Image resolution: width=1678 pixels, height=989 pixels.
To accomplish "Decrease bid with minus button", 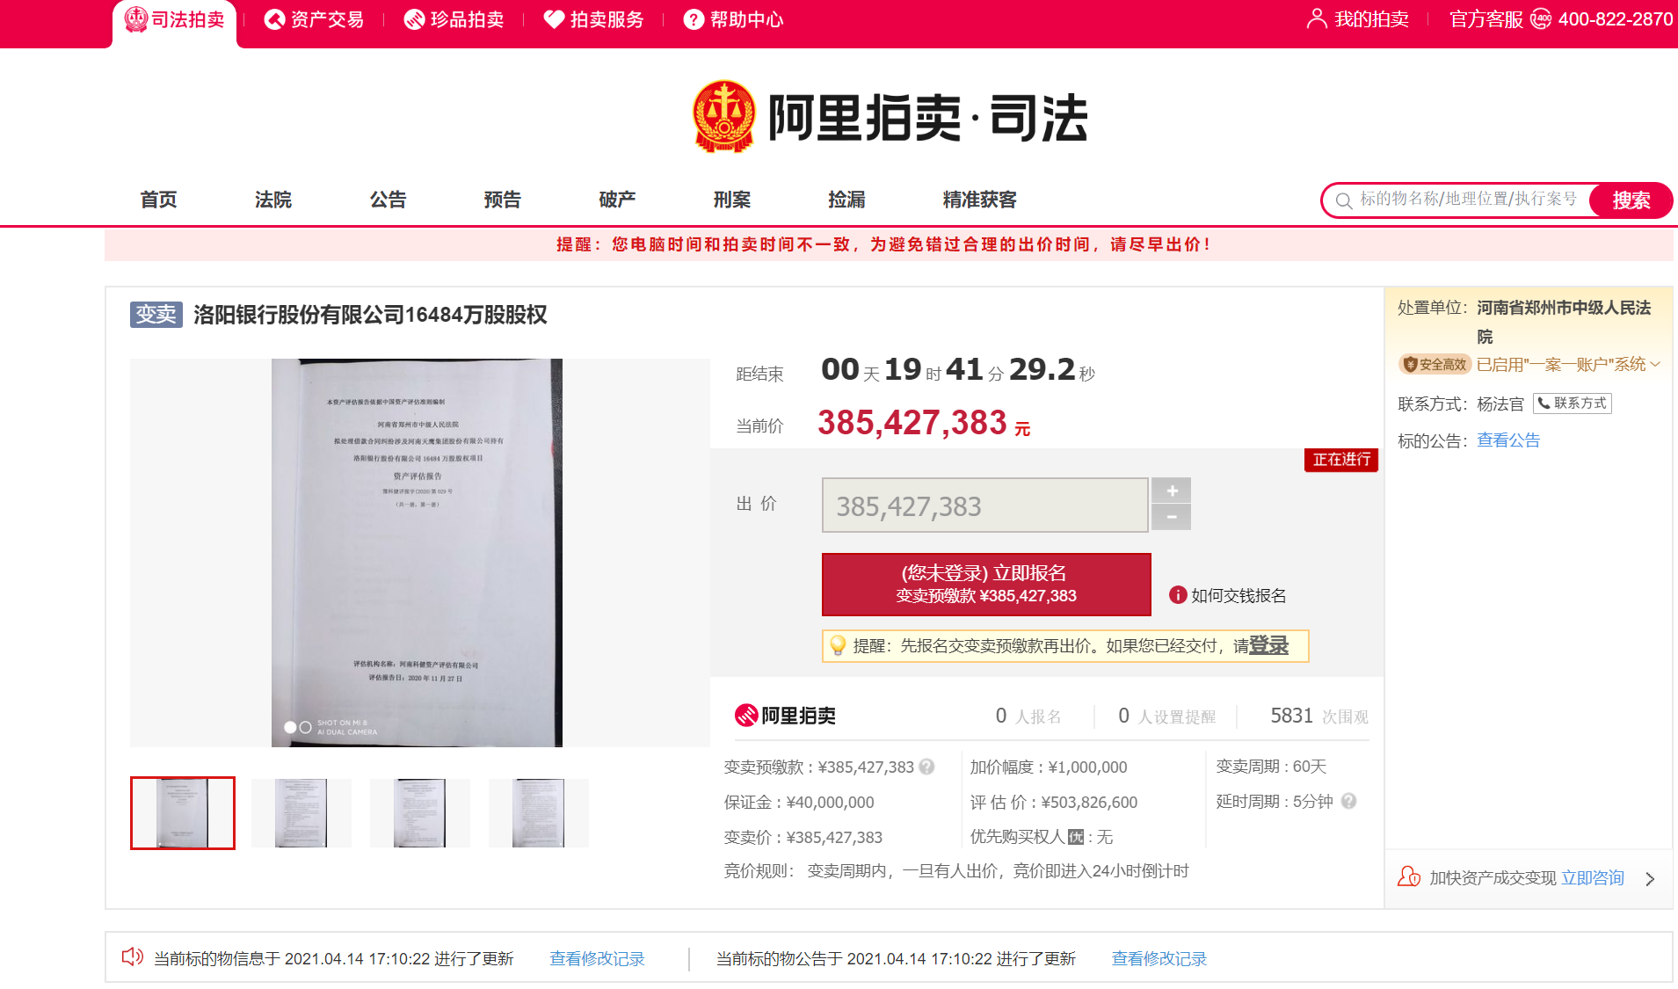I will (1172, 517).
